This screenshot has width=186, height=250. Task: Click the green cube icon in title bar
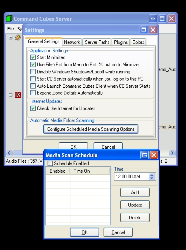tap(9, 18)
